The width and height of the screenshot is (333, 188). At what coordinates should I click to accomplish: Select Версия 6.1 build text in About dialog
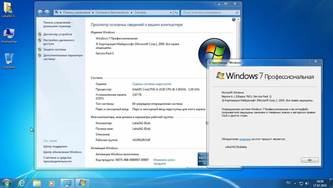pyautogui.click(x=246, y=97)
